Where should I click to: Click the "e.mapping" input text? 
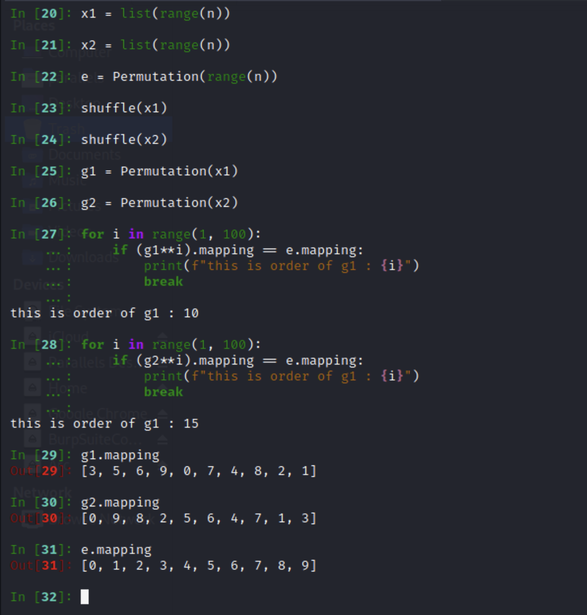coord(116,549)
